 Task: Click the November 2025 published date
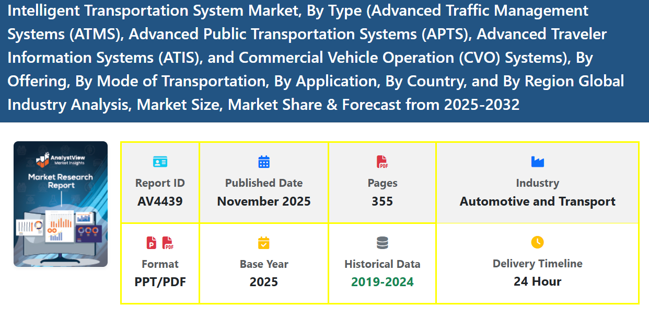coord(264,201)
